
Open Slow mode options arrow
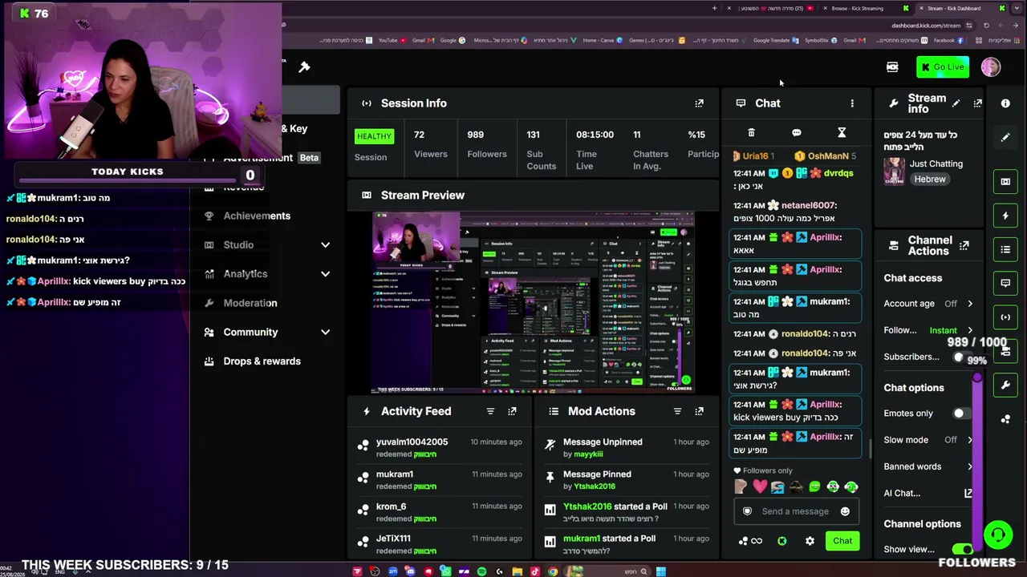point(969,440)
